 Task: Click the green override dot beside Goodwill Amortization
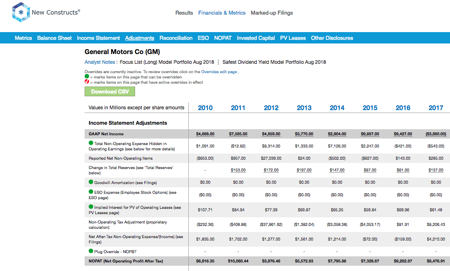[91, 182]
